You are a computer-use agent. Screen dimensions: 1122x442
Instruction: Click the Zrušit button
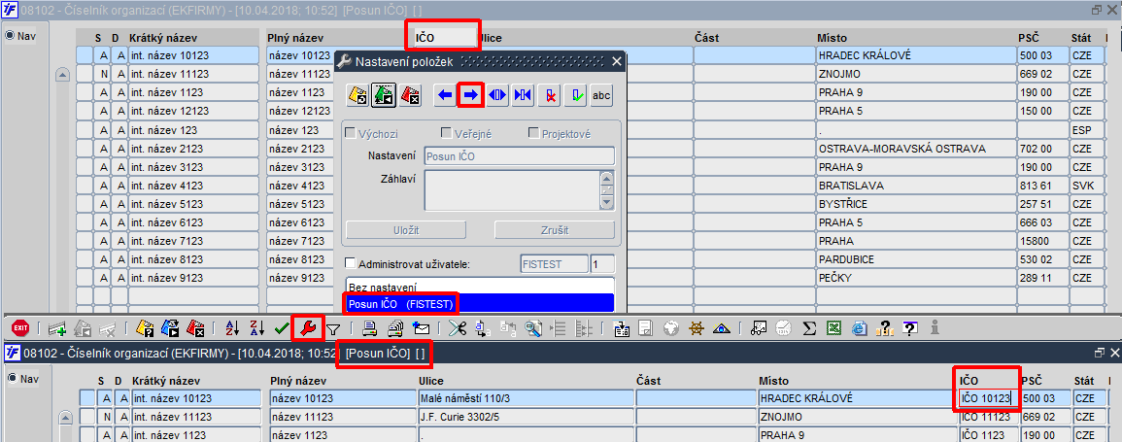555,229
